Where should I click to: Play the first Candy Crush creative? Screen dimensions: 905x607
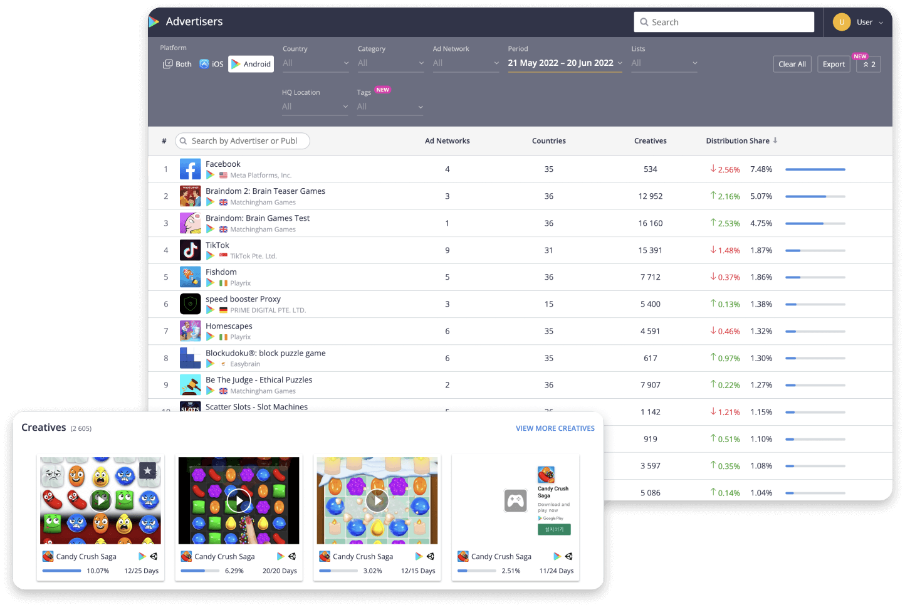point(100,500)
